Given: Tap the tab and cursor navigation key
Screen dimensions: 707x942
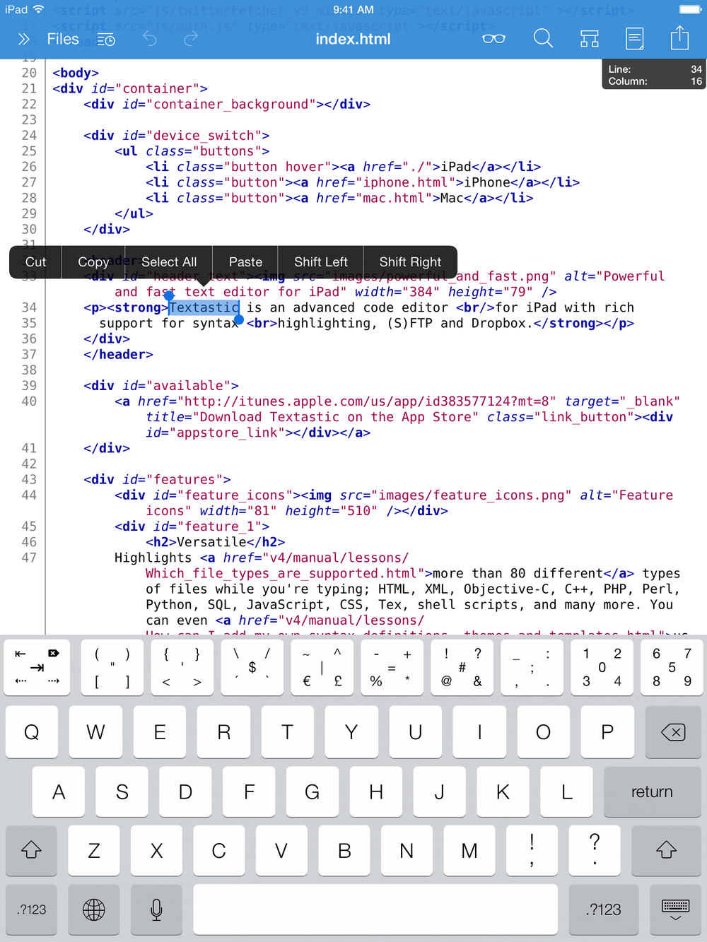Looking at the screenshot, I should coord(37,668).
